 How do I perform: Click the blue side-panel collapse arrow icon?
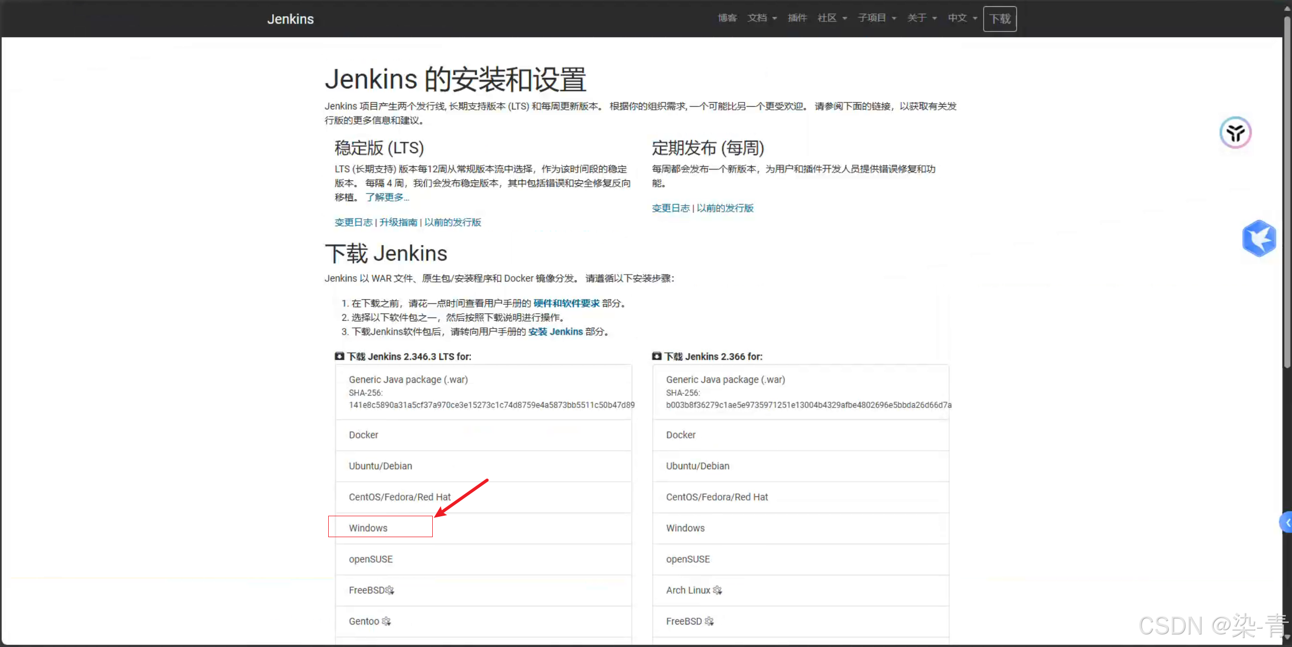coord(1287,523)
